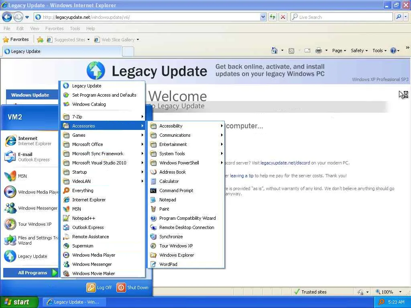This screenshot has height=308, width=411.
Task: Click Log Off button
Action: point(100,287)
